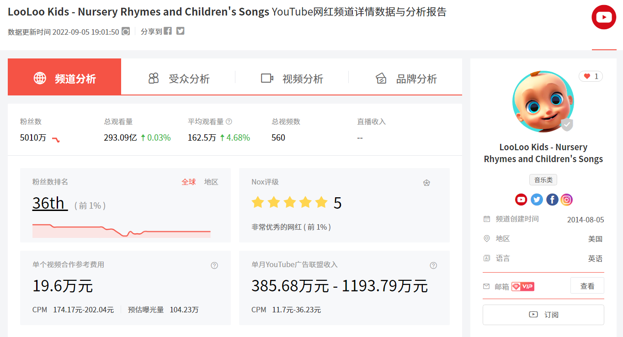Refresh the data update time

pyautogui.click(x=127, y=31)
